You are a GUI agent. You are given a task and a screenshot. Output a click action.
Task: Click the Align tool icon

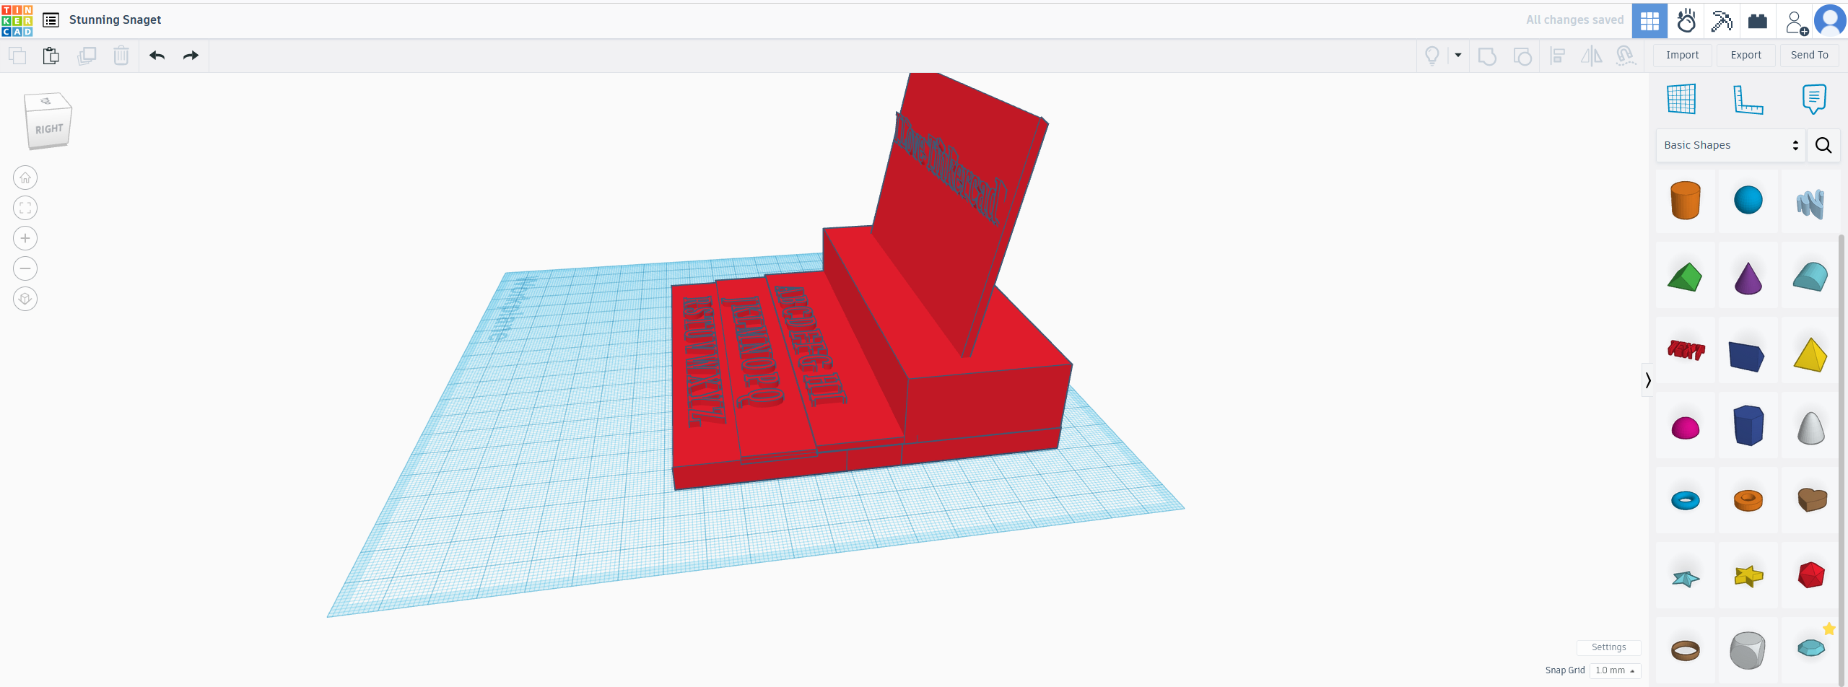[1558, 56]
